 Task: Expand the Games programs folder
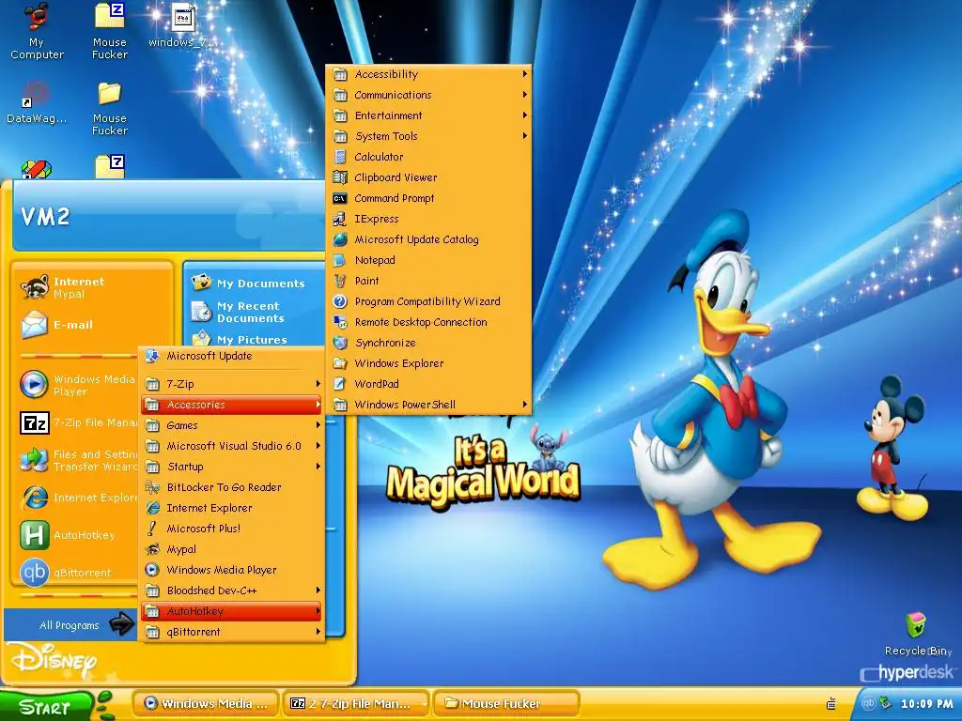(232, 425)
